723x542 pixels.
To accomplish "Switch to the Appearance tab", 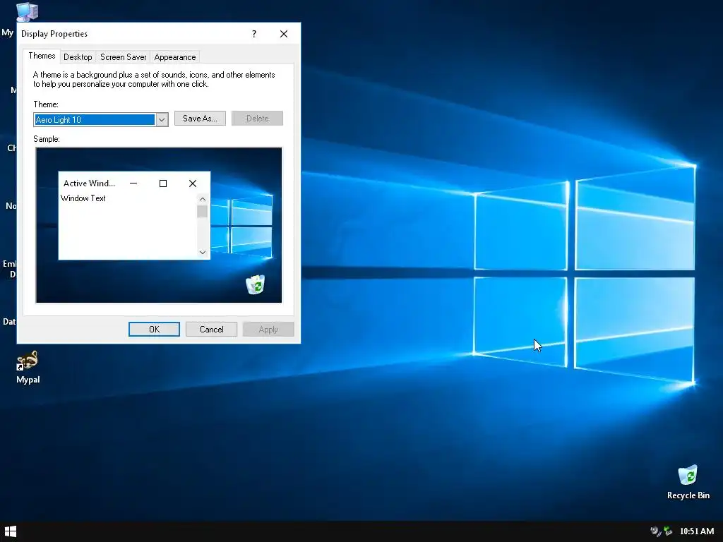I will [175, 57].
